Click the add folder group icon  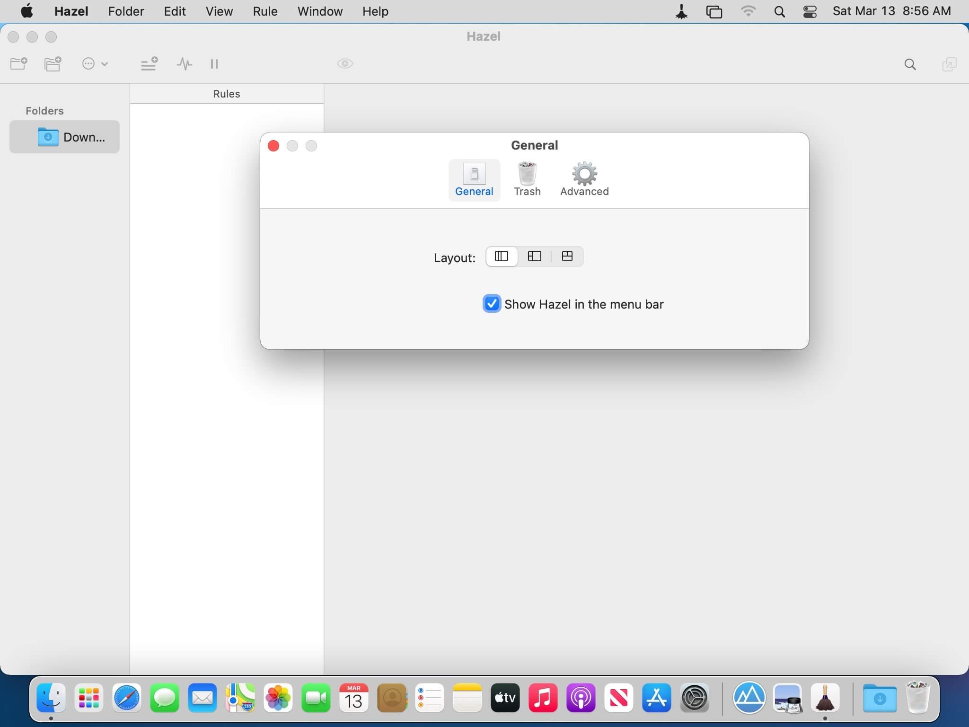(53, 64)
